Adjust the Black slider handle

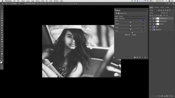point(132,33)
